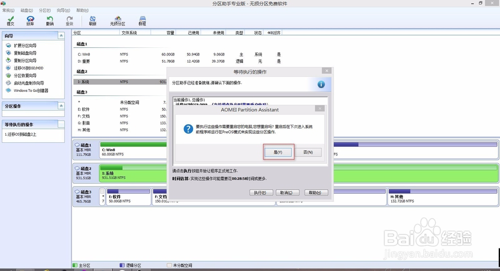Open the 磁盘(D) menu
This screenshot has height=271, width=500.
tap(27, 10)
